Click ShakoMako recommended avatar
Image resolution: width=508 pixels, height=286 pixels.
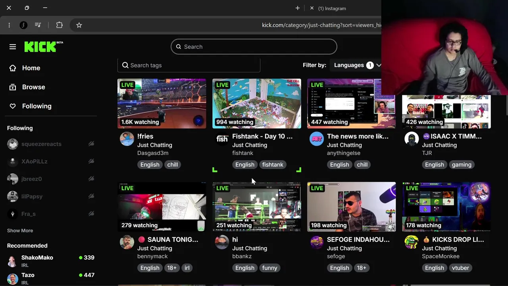coord(13,261)
